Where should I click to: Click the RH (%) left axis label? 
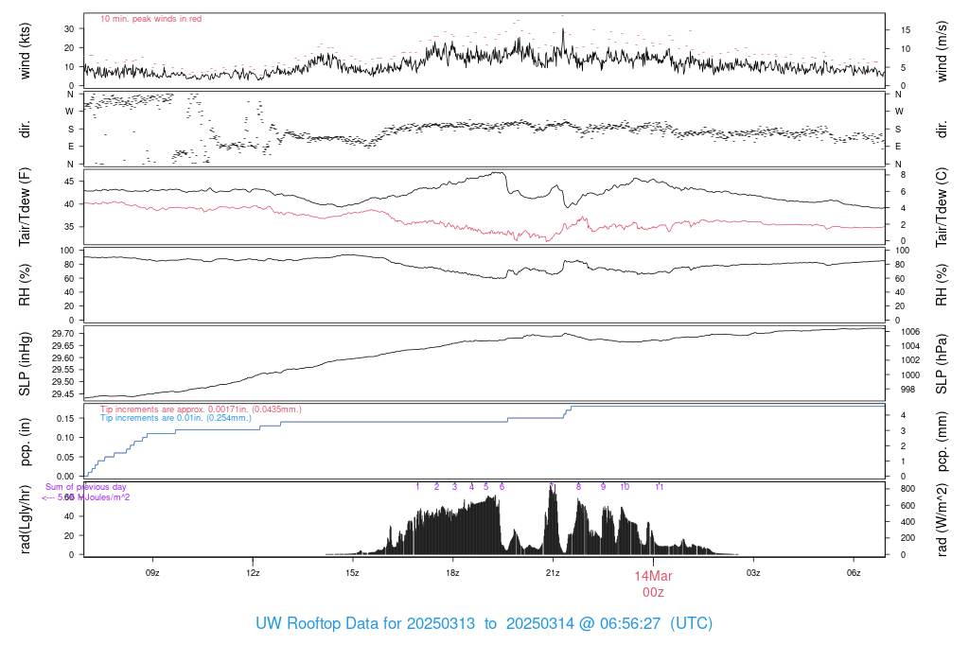[x=25, y=285]
